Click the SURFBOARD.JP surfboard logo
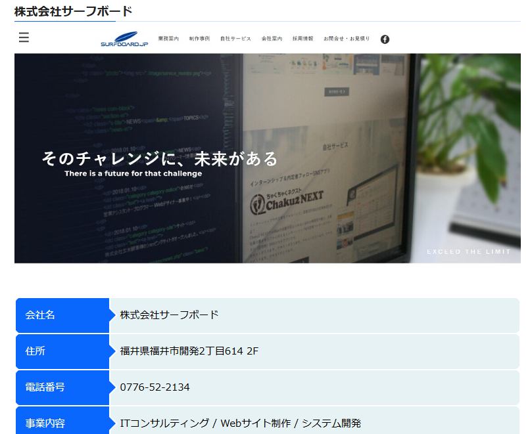 (x=124, y=39)
